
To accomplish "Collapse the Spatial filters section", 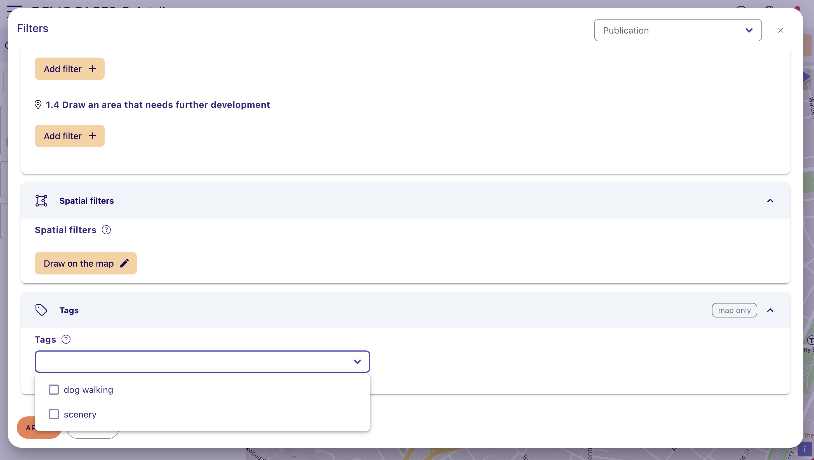I will (x=770, y=201).
